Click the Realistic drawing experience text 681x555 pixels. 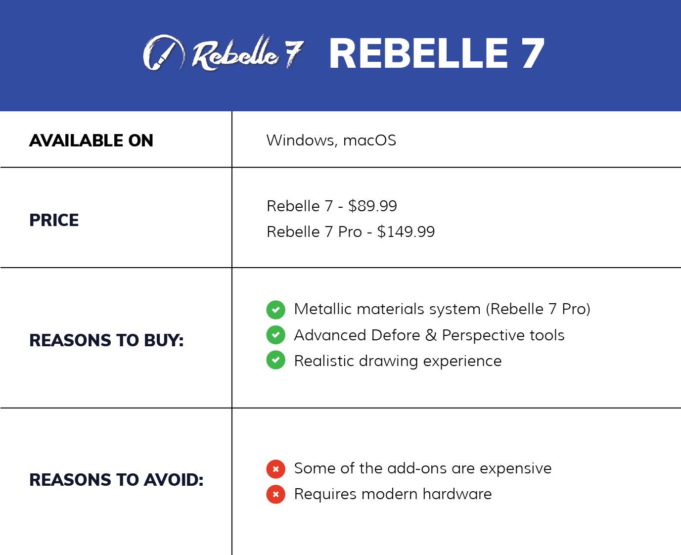(x=398, y=361)
